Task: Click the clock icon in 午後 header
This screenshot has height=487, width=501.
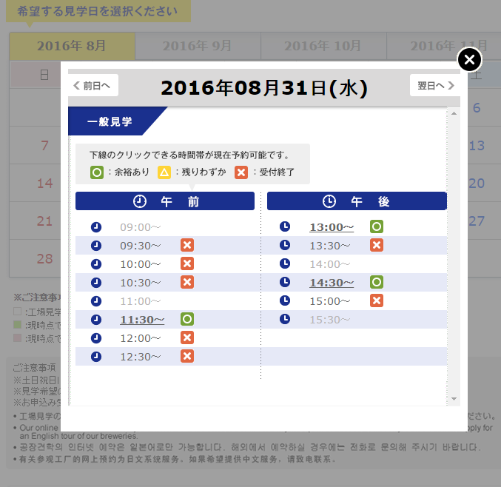Action: point(329,201)
